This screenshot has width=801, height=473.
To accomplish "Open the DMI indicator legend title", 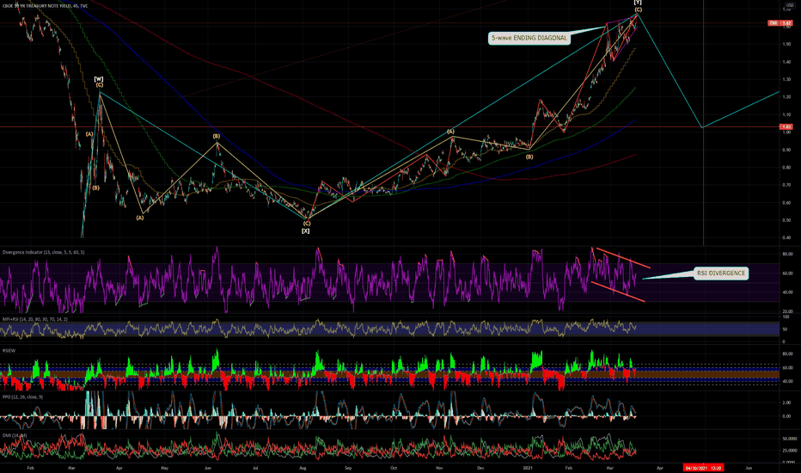I will pyautogui.click(x=15, y=435).
